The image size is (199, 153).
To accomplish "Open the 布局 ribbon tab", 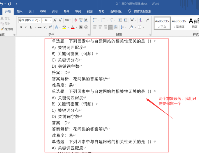I will point(43,11).
